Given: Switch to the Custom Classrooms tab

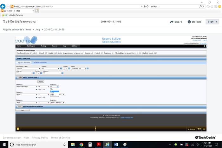Looking at the screenshot, I should click(40, 63).
